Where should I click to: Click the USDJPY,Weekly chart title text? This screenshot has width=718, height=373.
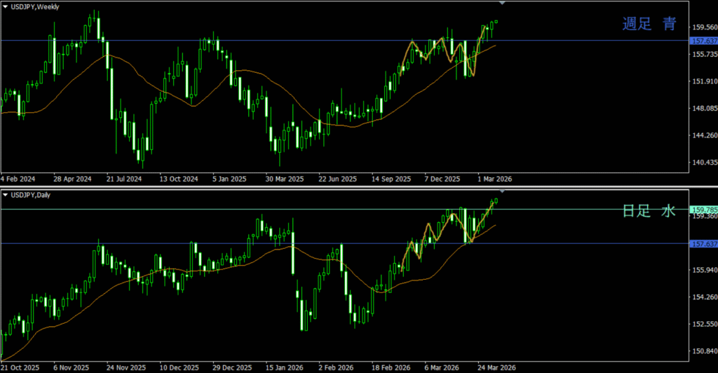[35, 6]
